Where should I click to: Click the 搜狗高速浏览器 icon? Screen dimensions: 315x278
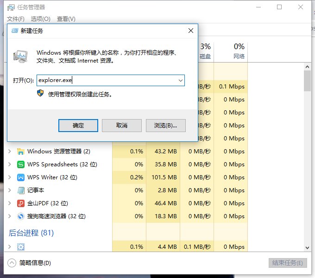tap(21, 216)
